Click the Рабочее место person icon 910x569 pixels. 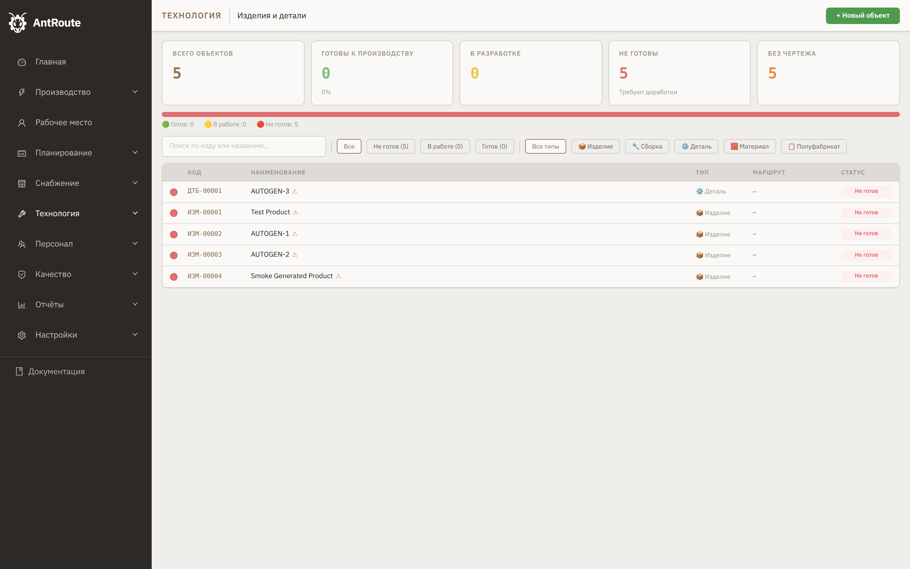[22, 123]
